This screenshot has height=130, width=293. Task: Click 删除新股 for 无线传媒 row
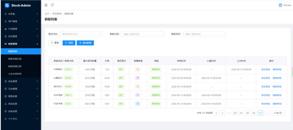(277, 104)
